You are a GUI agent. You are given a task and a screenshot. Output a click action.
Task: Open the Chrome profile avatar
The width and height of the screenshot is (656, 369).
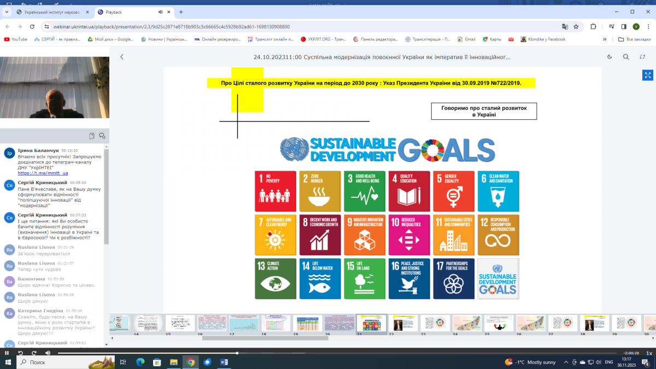pyautogui.click(x=636, y=26)
